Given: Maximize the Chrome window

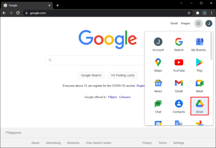Looking at the screenshot, I should [201, 3].
